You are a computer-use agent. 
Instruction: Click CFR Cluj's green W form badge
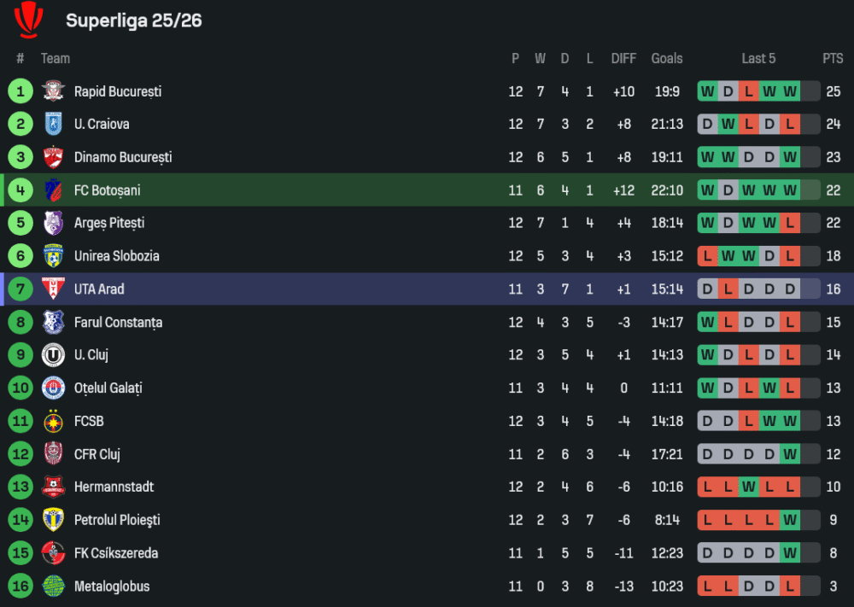pyautogui.click(x=790, y=454)
